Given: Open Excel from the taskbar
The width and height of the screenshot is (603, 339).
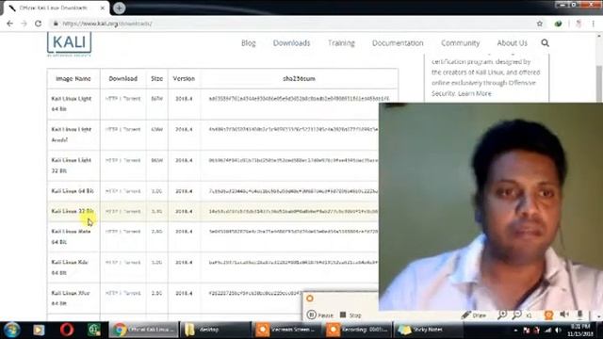Looking at the screenshot, I should [94, 330].
